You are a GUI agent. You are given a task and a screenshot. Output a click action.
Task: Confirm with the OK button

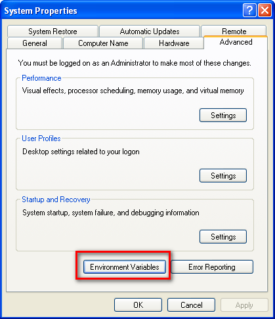(138, 305)
